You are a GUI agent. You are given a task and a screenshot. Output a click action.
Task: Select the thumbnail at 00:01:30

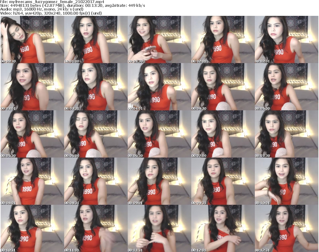[159, 39]
